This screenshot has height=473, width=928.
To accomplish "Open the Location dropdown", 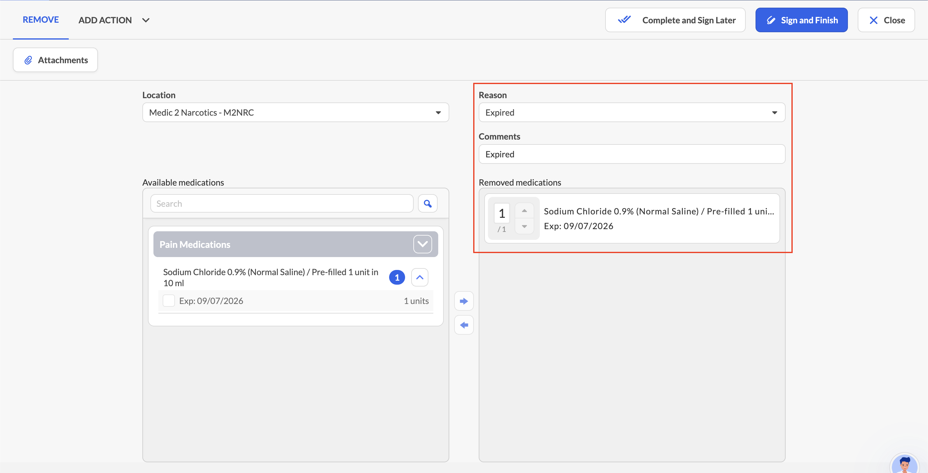I will [x=296, y=113].
